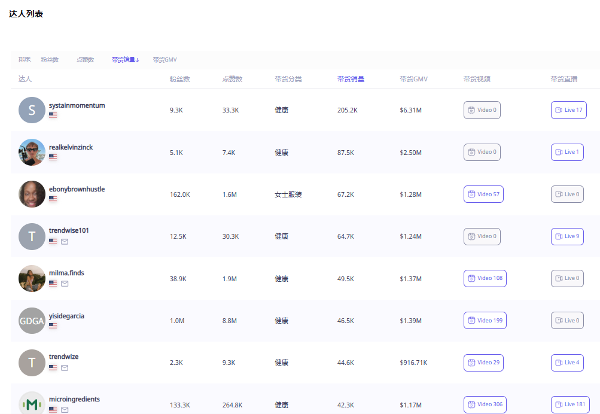Open Video 199 for yisidegarcia
Viewport: 600px width, 414px height.
[485, 321]
